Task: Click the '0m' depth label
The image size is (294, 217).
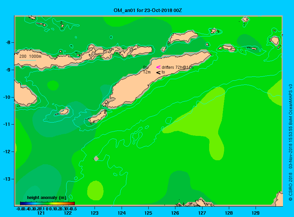Action: (146, 67)
